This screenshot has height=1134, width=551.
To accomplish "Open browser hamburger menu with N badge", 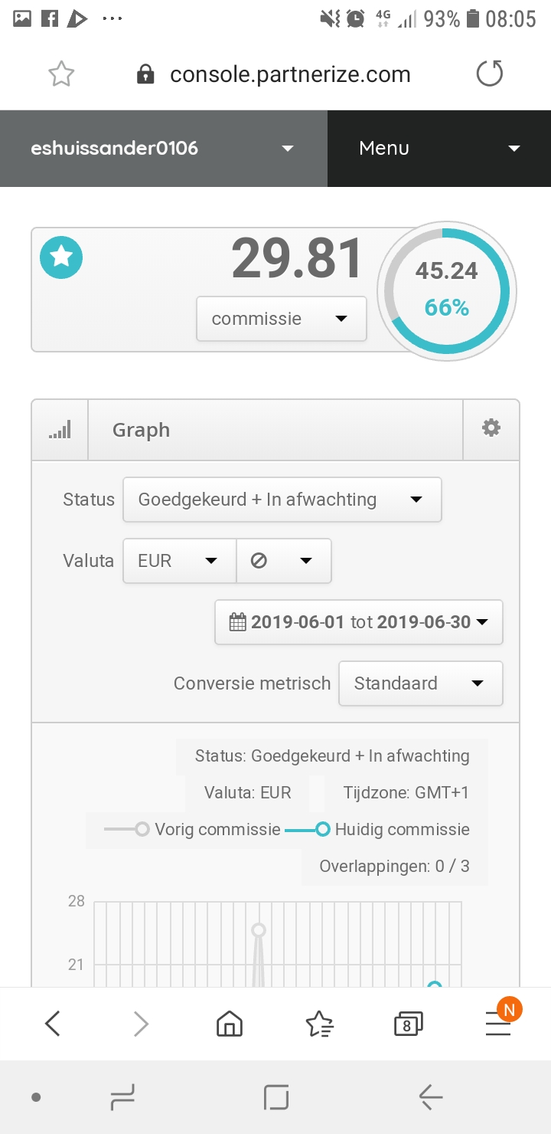I will pyautogui.click(x=498, y=1024).
